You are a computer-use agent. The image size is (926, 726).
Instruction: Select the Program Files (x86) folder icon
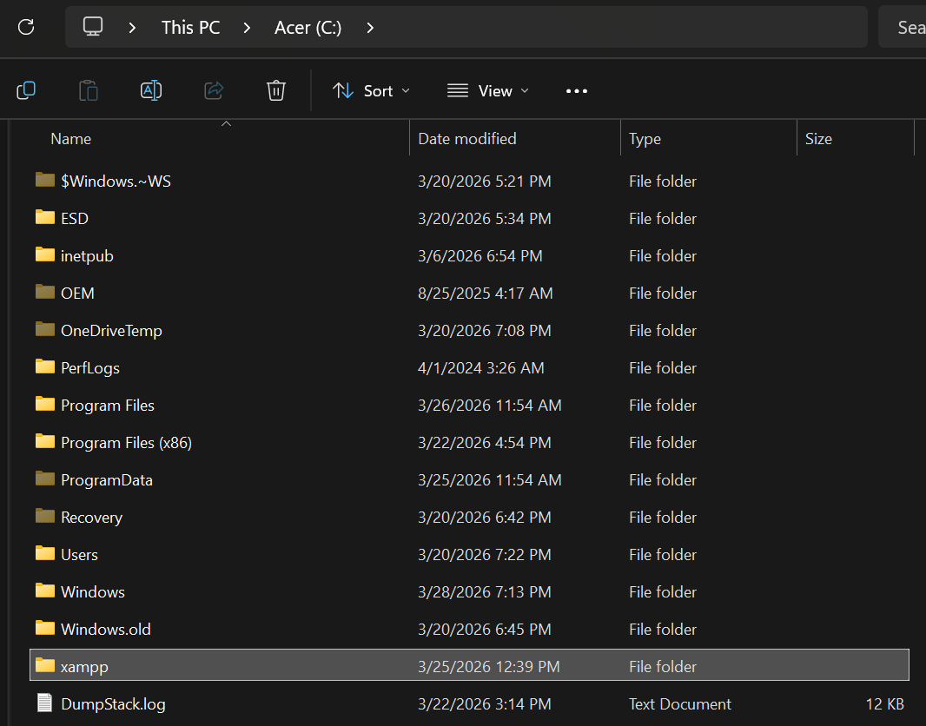click(x=45, y=441)
